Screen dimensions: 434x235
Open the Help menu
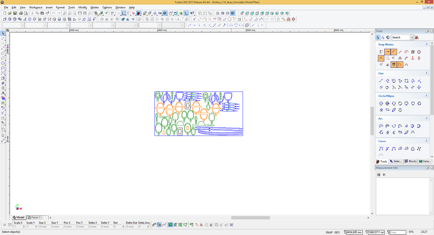point(132,8)
